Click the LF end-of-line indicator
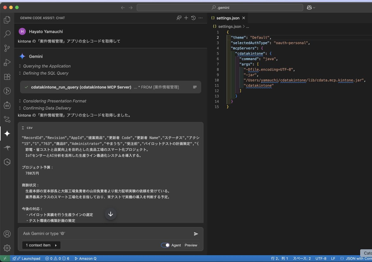The height and width of the screenshot is (262, 372). (333, 258)
